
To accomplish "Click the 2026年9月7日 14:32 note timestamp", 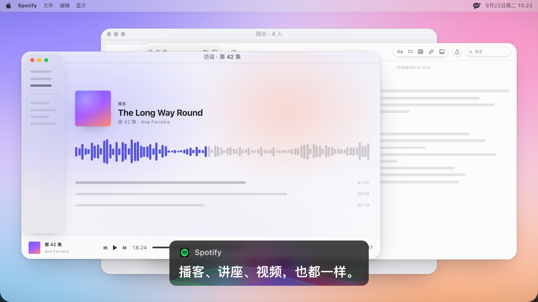I will point(414,68).
